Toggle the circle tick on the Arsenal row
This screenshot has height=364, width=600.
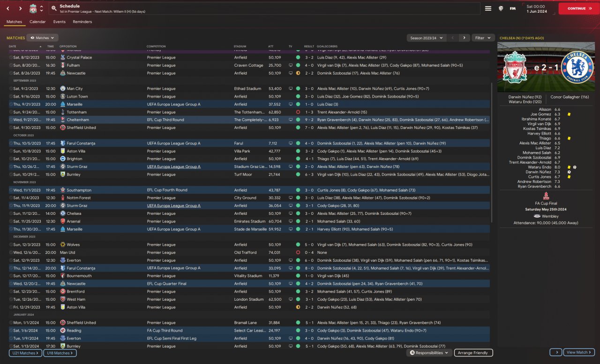[11, 221]
